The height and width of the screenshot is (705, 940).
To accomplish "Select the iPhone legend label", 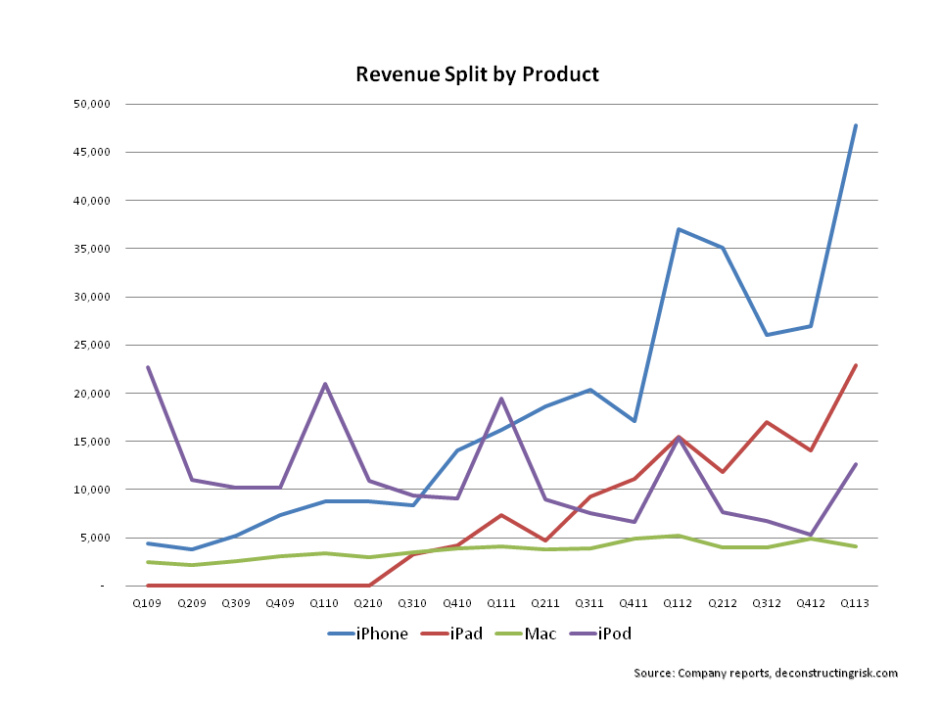I will (x=383, y=634).
